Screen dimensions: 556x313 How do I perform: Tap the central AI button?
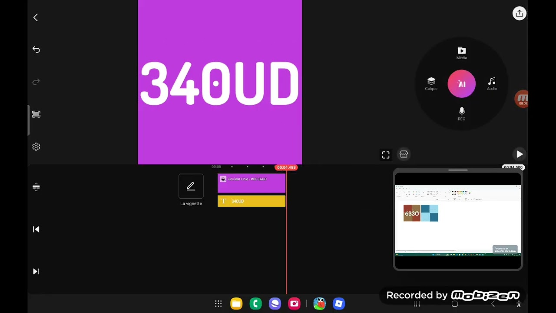tap(462, 84)
